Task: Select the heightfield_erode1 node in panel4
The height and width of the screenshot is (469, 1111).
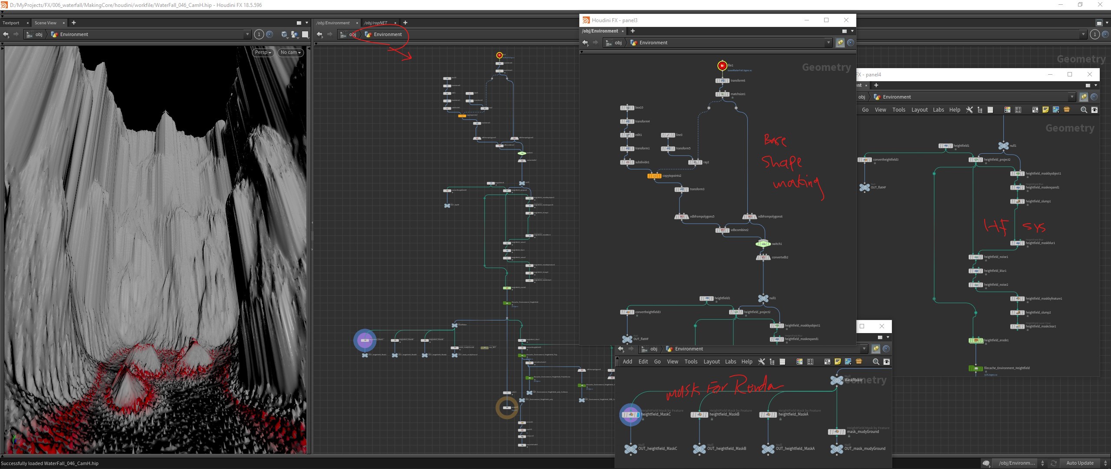Action: tap(976, 340)
